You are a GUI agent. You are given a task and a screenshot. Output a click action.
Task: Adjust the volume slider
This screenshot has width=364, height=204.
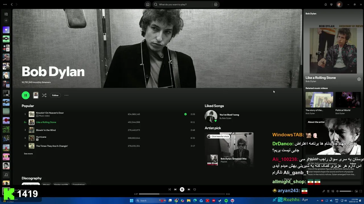tap(346, 191)
